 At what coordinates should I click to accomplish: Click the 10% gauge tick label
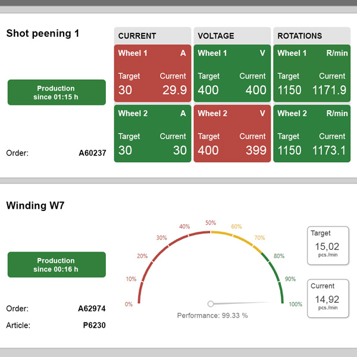pyautogui.click(x=131, y=279)
